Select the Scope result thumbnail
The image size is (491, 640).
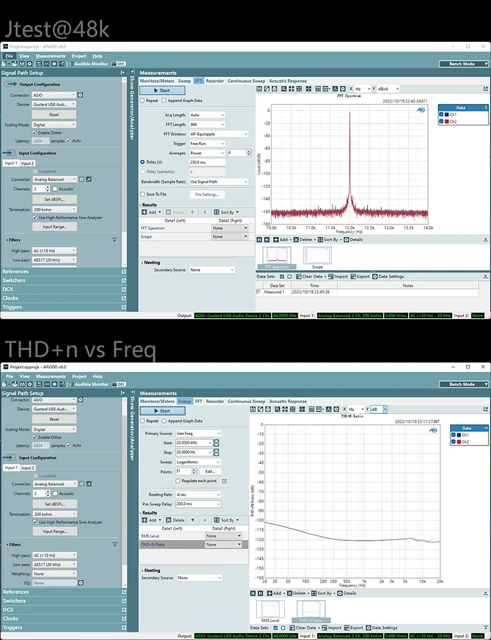(317, 258)
